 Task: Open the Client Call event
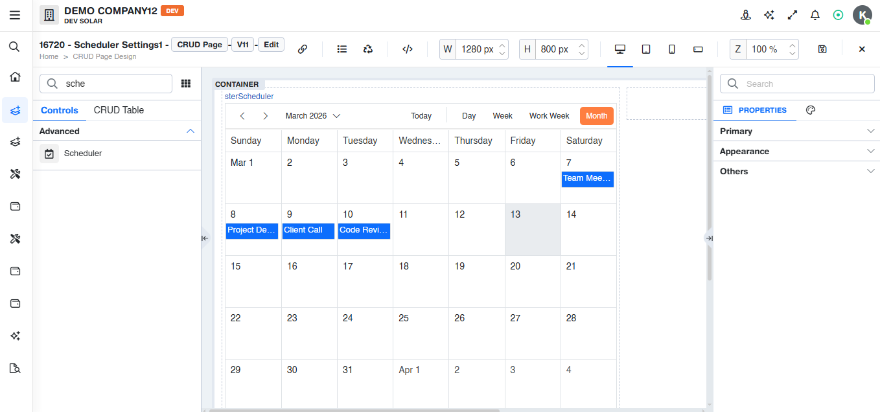click(x=308, y=231)
